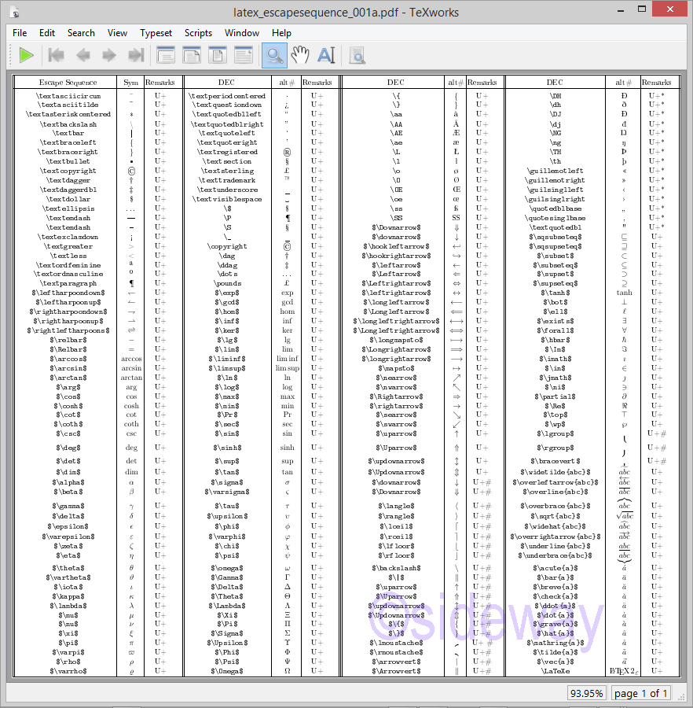Go to the first page arrow

pos(56,56)
